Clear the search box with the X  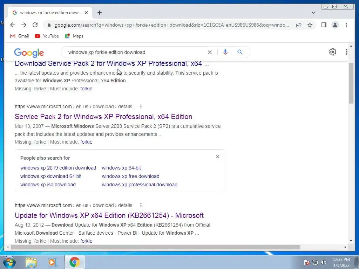[x=210, y=52]
